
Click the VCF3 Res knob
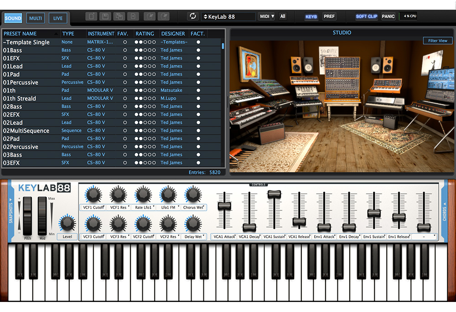(118, 224)
